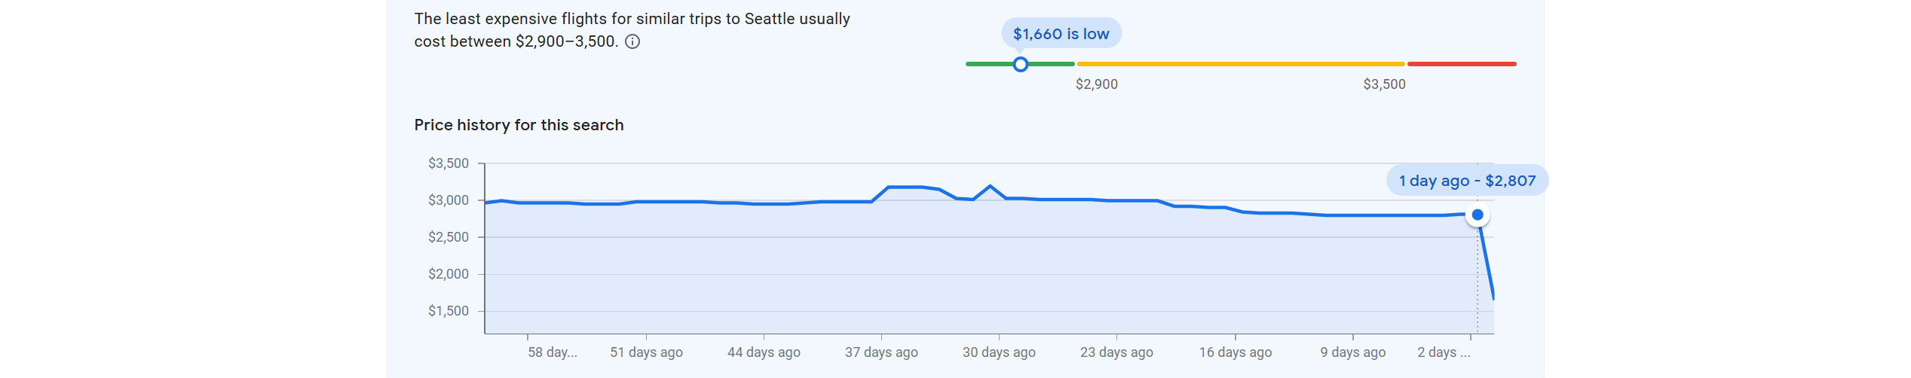Screen dimensions: 1911x378
Task: Click the 44 days ago axis label
Action: [x=763, y=352]
